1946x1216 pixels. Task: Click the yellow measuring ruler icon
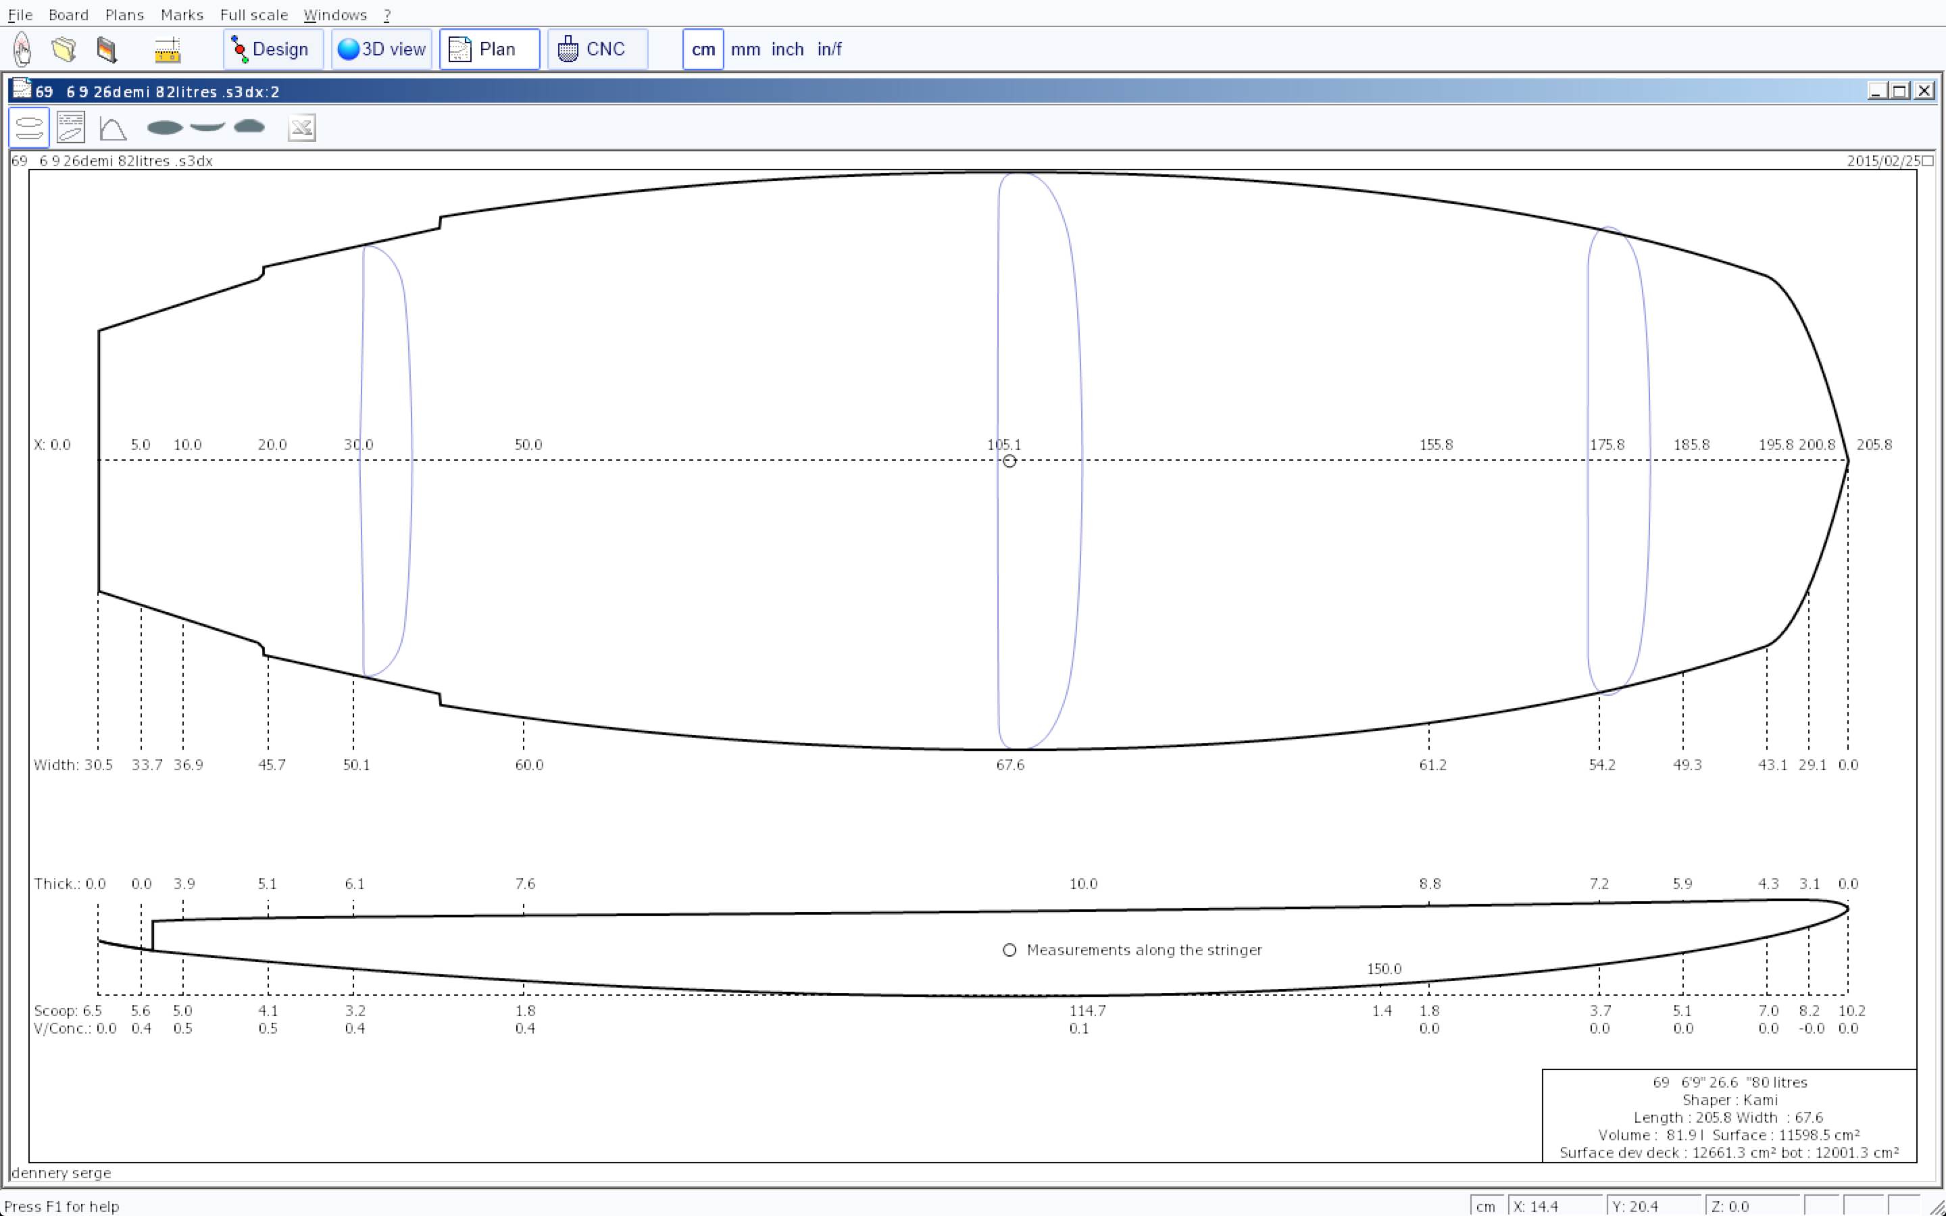[168, 50]
